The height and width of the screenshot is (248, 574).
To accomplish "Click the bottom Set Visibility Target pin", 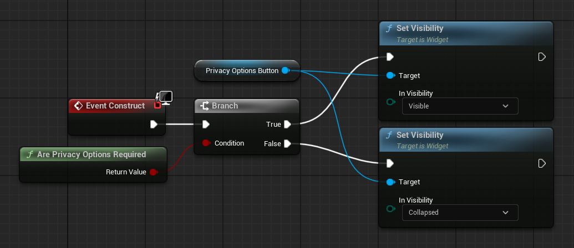I will point(389,182).
